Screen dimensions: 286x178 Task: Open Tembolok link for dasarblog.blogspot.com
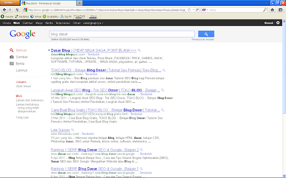point(93,54)
